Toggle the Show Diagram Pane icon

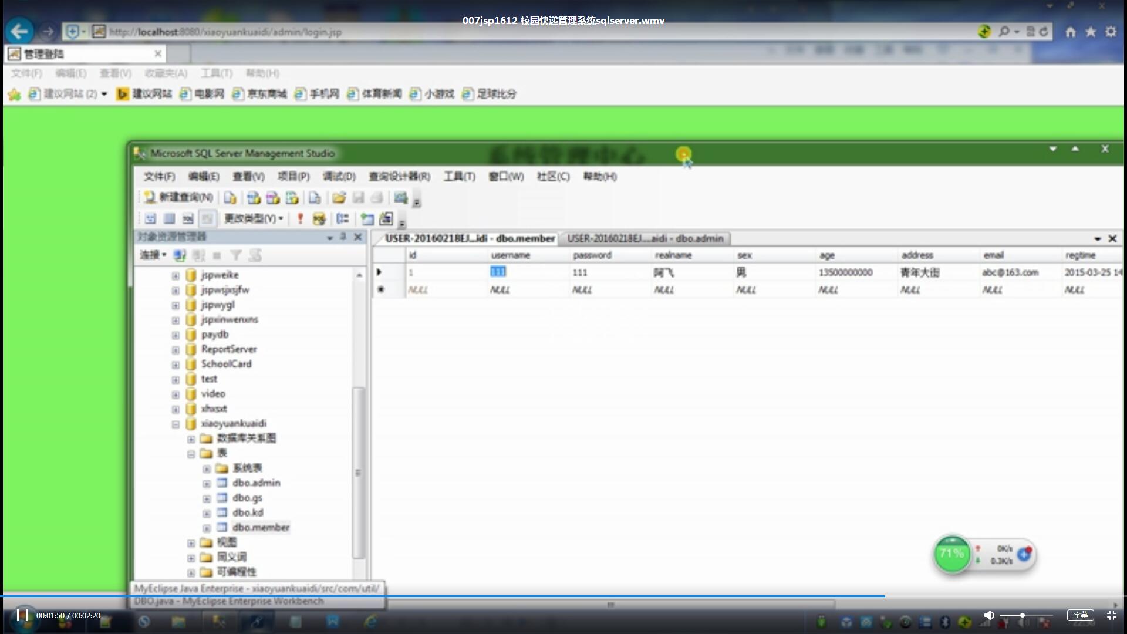pyautogui.click(x=150, y=219)
